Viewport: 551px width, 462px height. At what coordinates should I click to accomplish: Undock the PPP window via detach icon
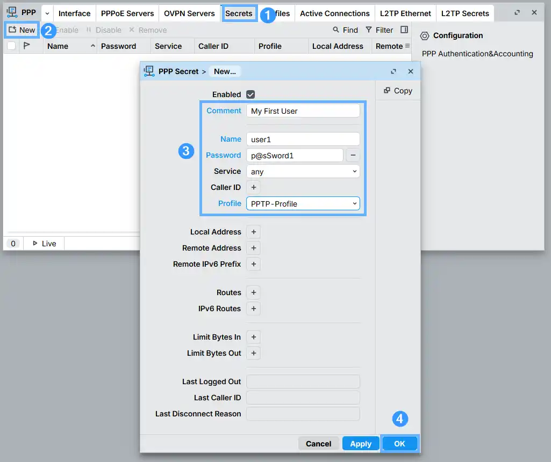point(517,13)
